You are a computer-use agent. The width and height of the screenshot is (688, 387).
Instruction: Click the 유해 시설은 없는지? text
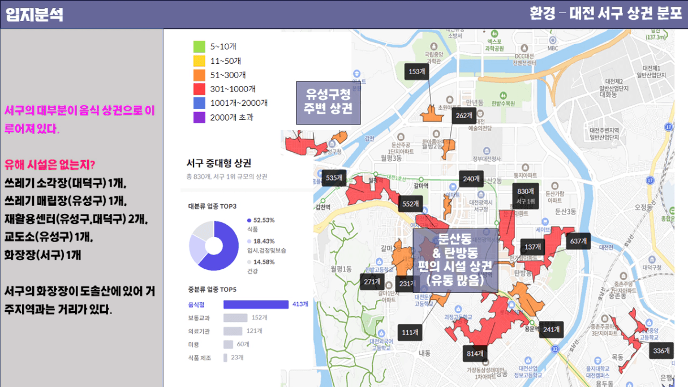[x=50, y=165]
